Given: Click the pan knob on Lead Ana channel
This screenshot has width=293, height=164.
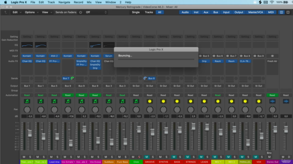Looking at the screenshot, I should point(54,109).
